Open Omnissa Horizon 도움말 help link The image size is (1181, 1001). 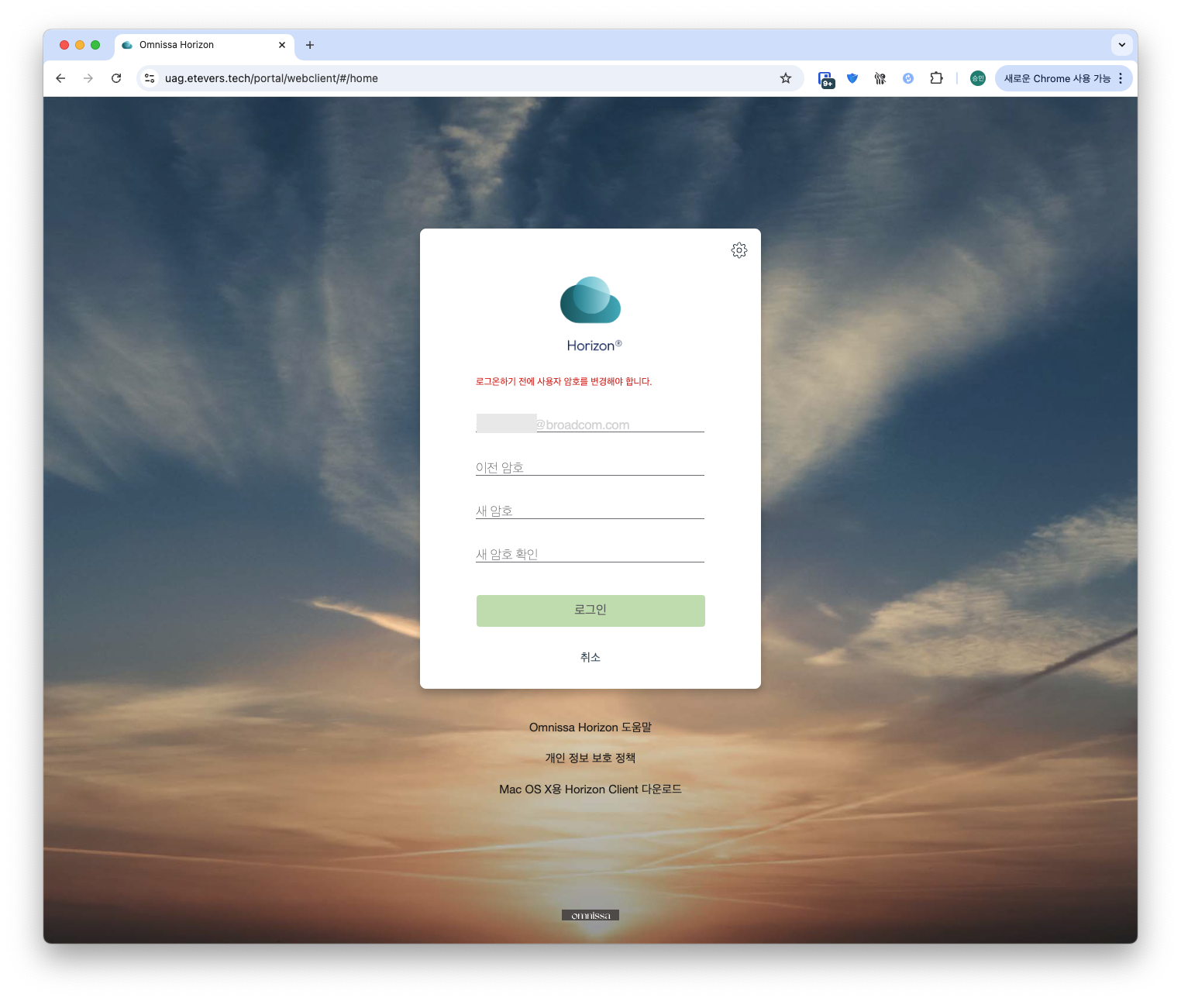pos(590,728)
